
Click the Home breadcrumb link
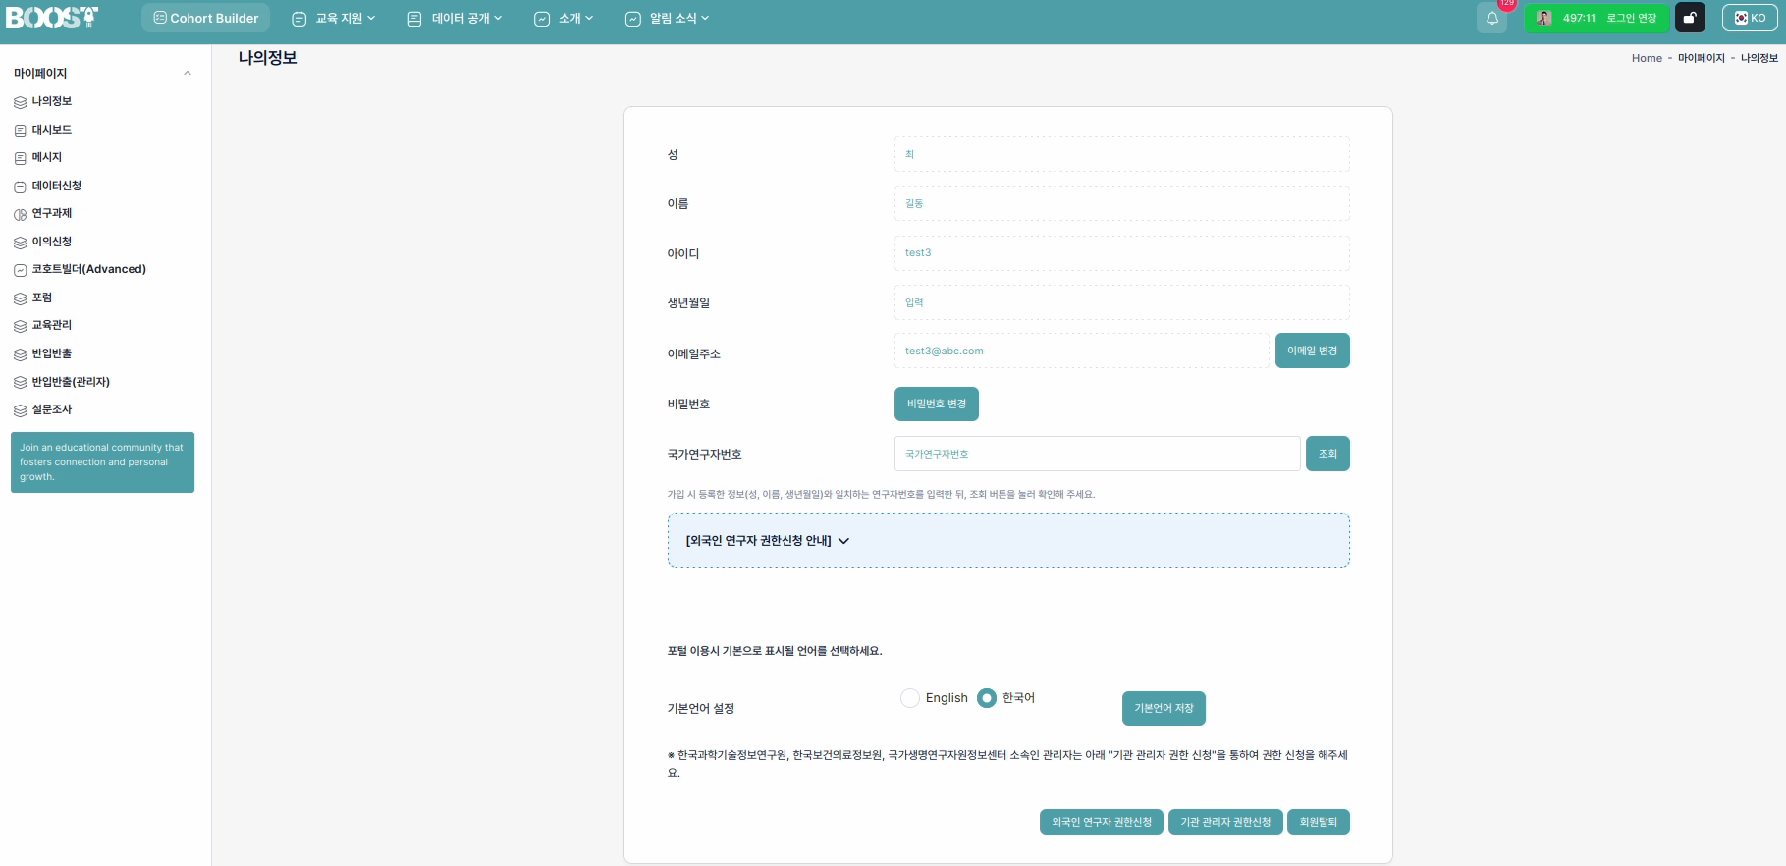1647,58
